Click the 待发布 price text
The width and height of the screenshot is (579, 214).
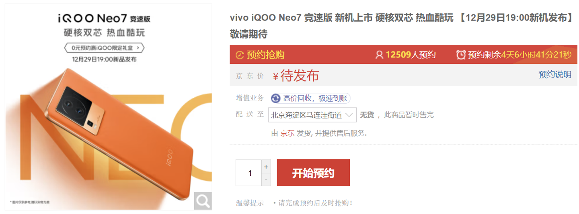[x=300, y=75]
